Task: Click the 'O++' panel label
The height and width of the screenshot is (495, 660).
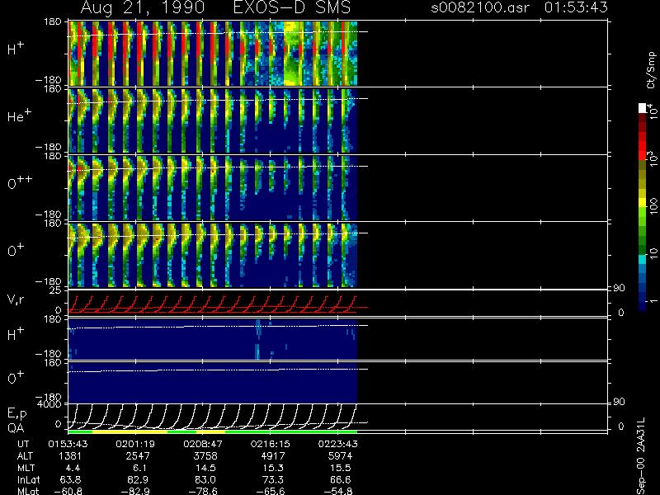Action: click(x=20, y=182)
